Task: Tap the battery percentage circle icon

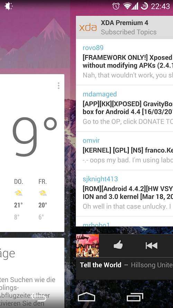Action: coord(144,6)
